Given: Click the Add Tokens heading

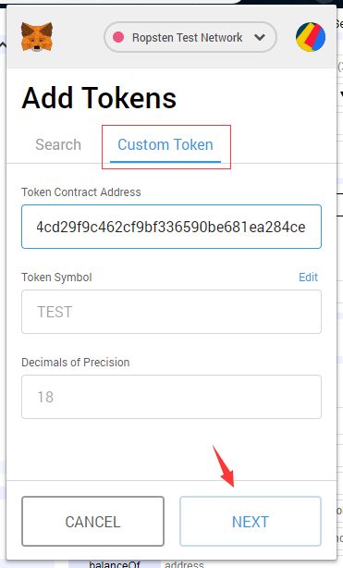Looking at the screenshot, I should (99, 98).
